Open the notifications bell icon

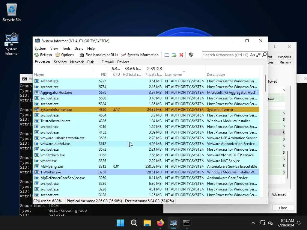(299, 223)
